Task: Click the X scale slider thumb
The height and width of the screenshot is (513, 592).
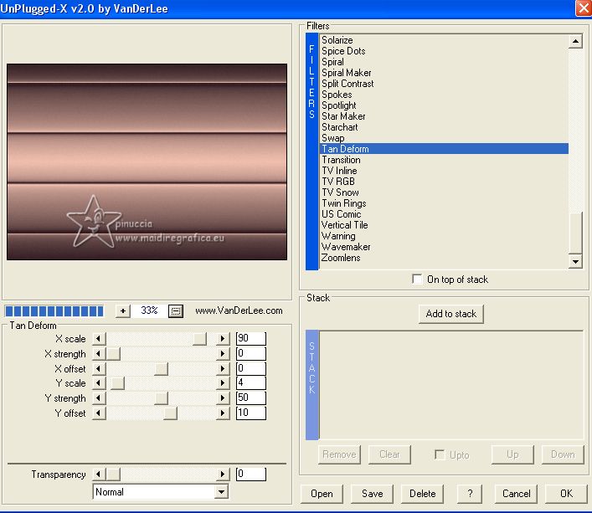Action: (200, 338)
